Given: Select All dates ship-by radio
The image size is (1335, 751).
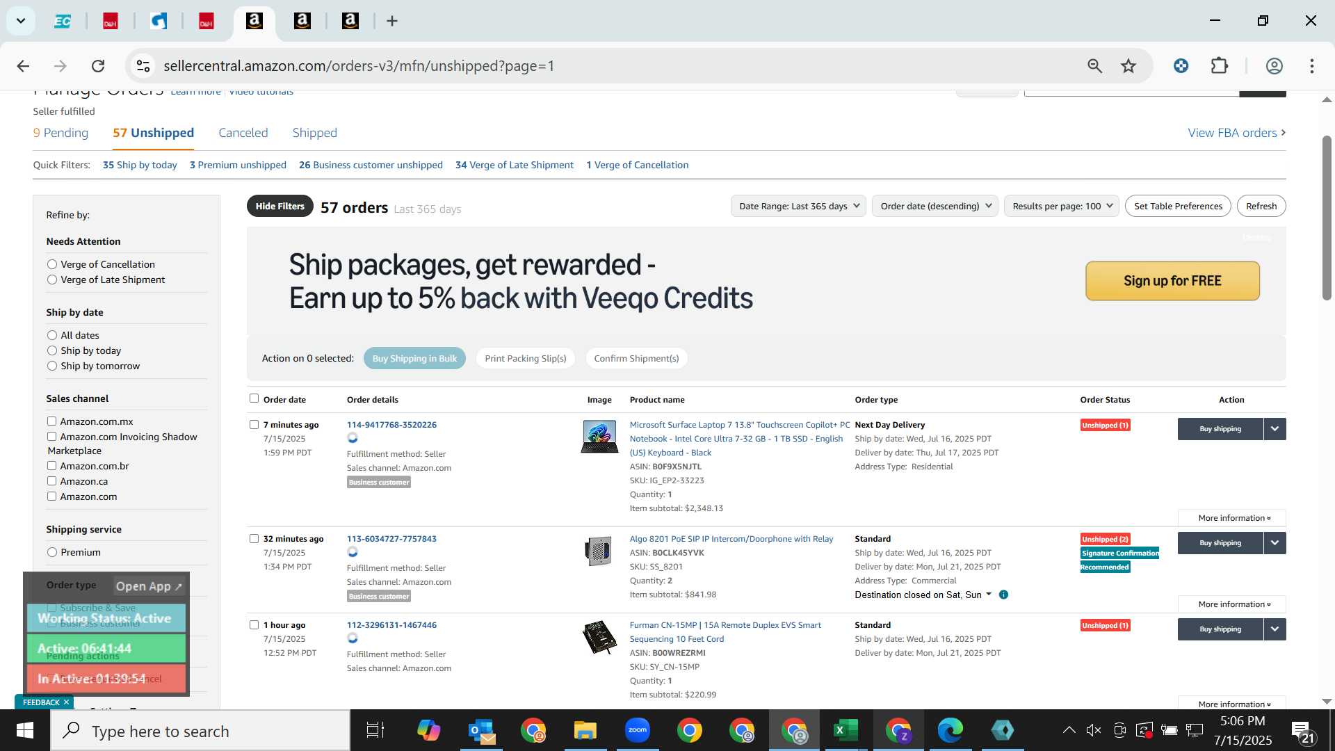Looking at the screenshot, I should click(x=52, y=335).
